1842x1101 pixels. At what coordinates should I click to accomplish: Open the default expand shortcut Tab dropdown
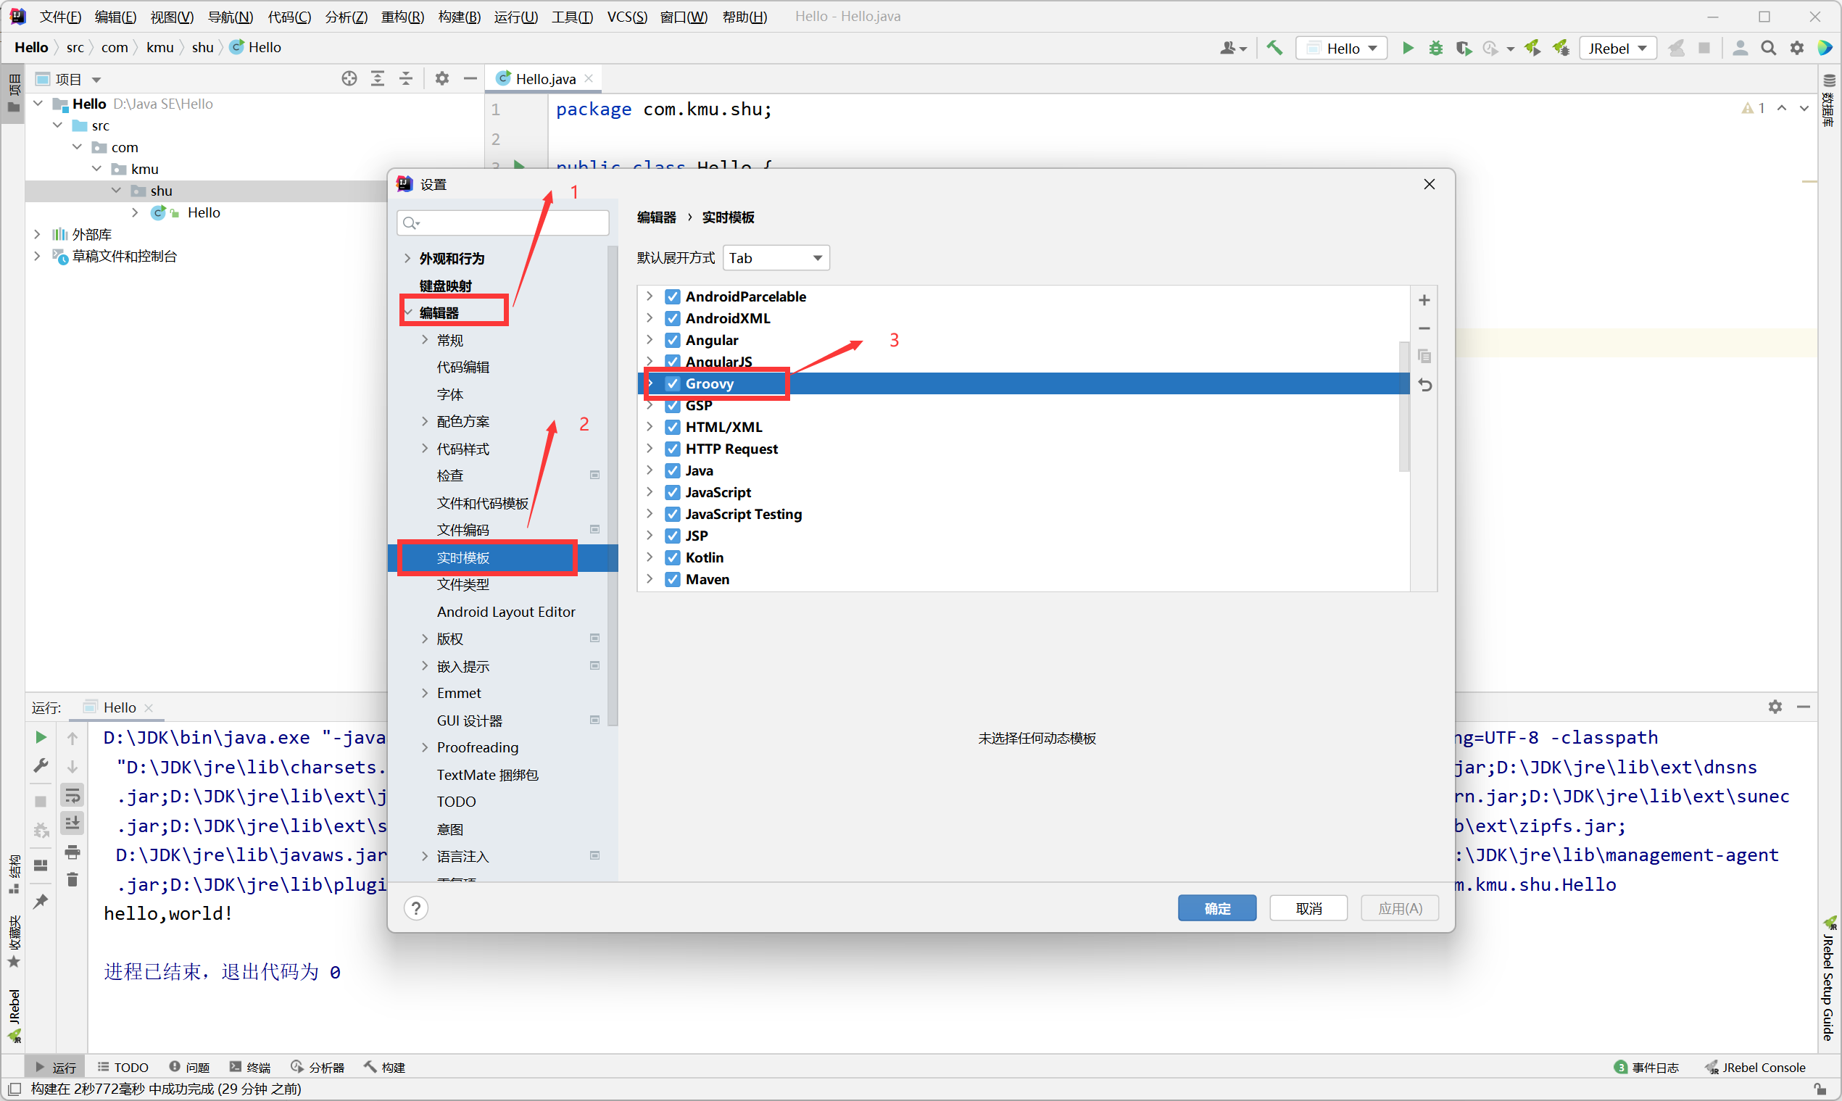[x=775, y=257]
